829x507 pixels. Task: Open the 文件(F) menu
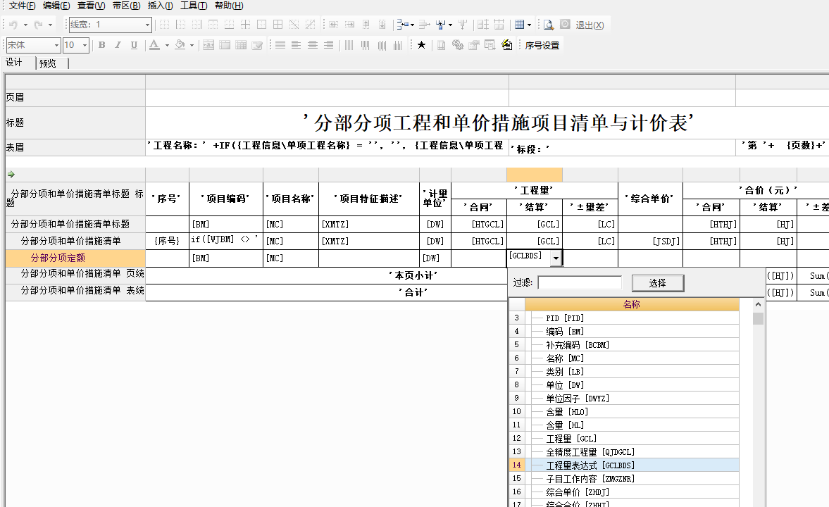[x=23, y=6]
